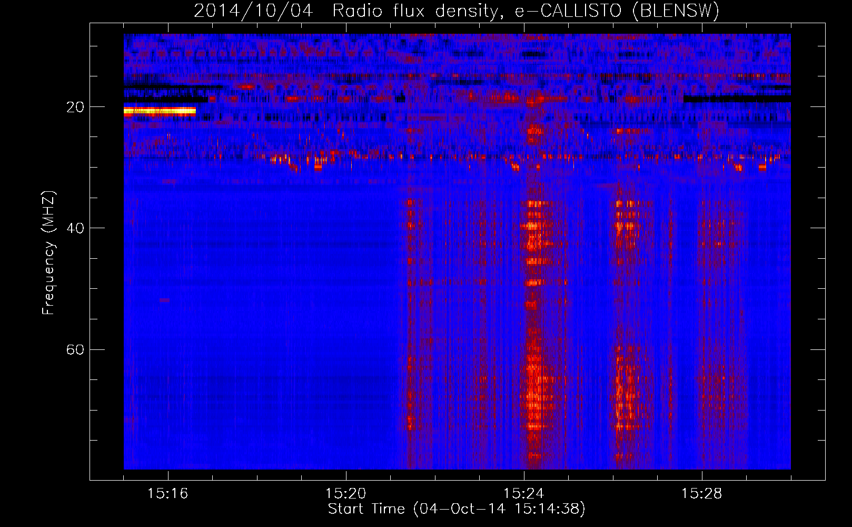Click the bright yellow interference band near 20 MHz
The width and height of the screenshot is (852, 527).
coord(160,111)
